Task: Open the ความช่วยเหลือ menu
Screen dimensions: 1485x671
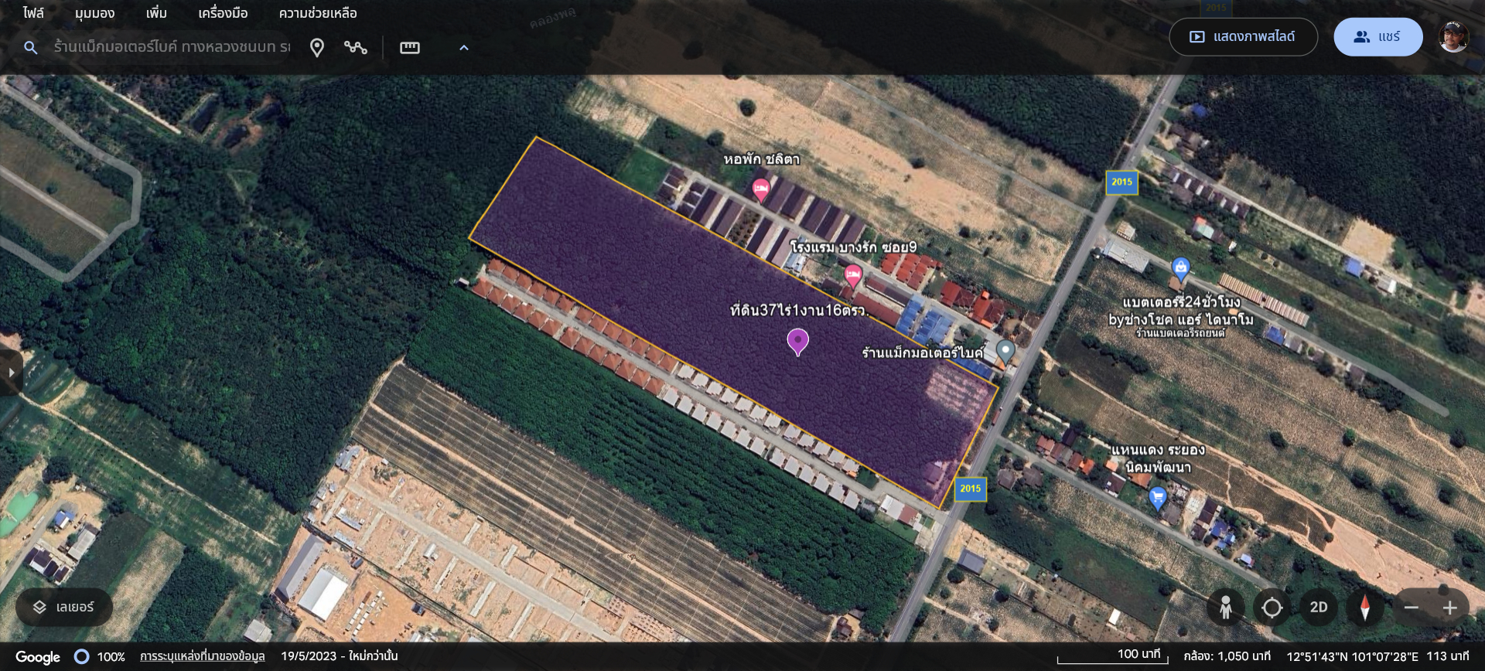Action: click(x=318, y=13)
